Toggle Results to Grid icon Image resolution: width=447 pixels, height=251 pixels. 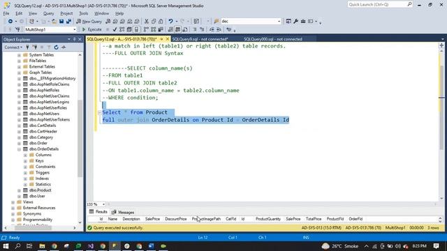(x=177, y=29)
